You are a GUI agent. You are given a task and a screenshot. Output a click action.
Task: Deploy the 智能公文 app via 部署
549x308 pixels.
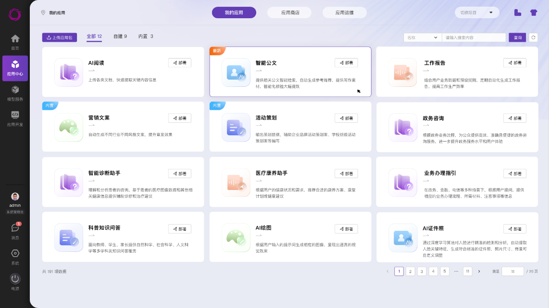pos(346,63)
